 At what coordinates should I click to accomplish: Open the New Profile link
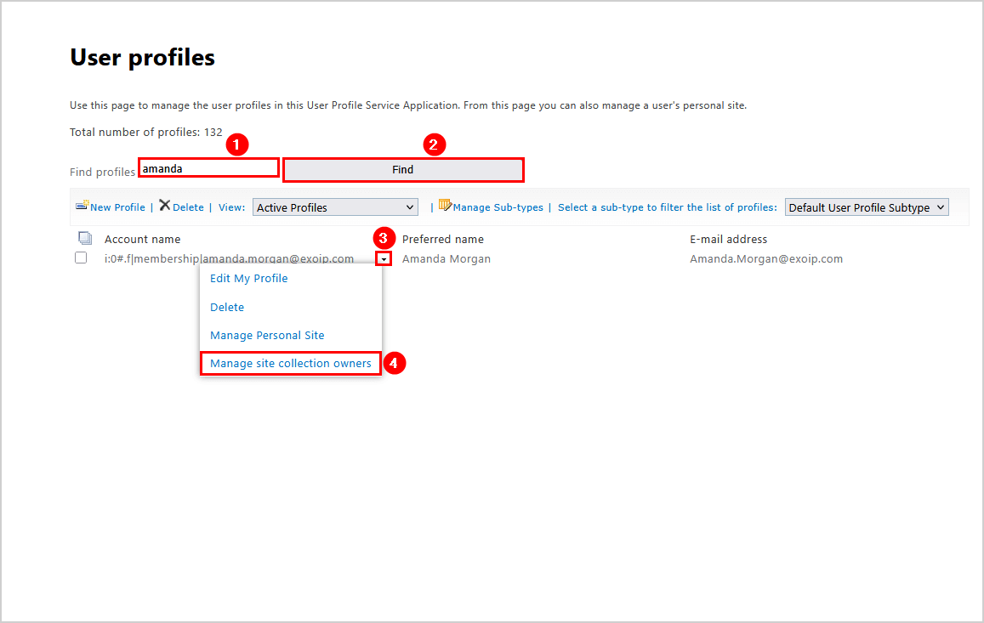(x=117, y=207)
